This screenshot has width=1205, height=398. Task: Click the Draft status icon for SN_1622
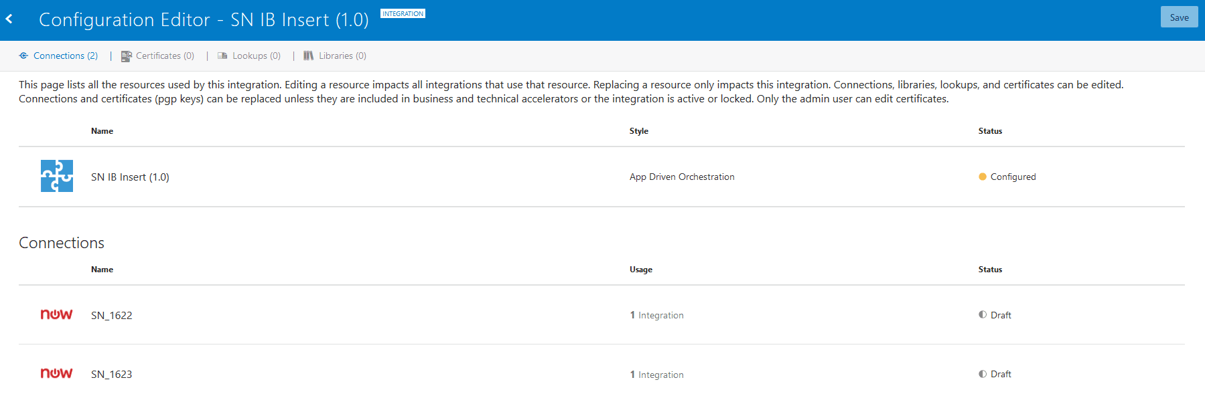(x=983, y=314)
